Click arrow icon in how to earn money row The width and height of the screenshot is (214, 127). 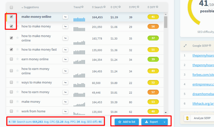pyautogui.click(x=65, y=92)
